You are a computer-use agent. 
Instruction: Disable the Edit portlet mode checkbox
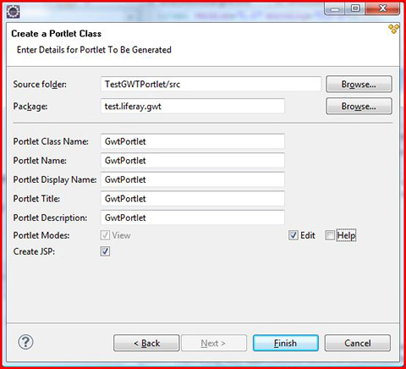pos(294,235)
